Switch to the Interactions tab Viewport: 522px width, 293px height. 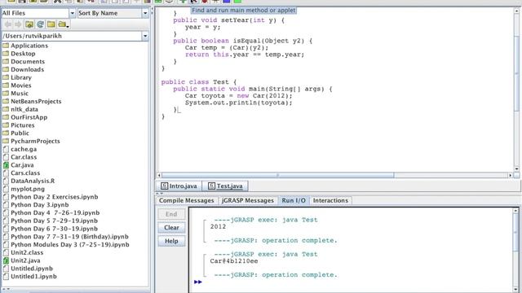330,201
